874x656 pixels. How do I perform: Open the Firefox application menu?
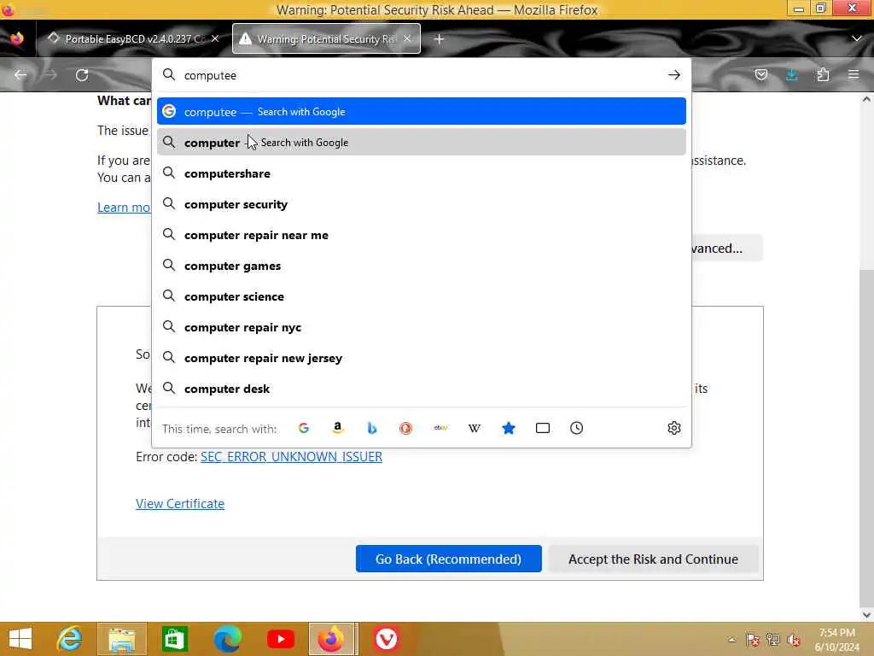(x=854, y=75)
